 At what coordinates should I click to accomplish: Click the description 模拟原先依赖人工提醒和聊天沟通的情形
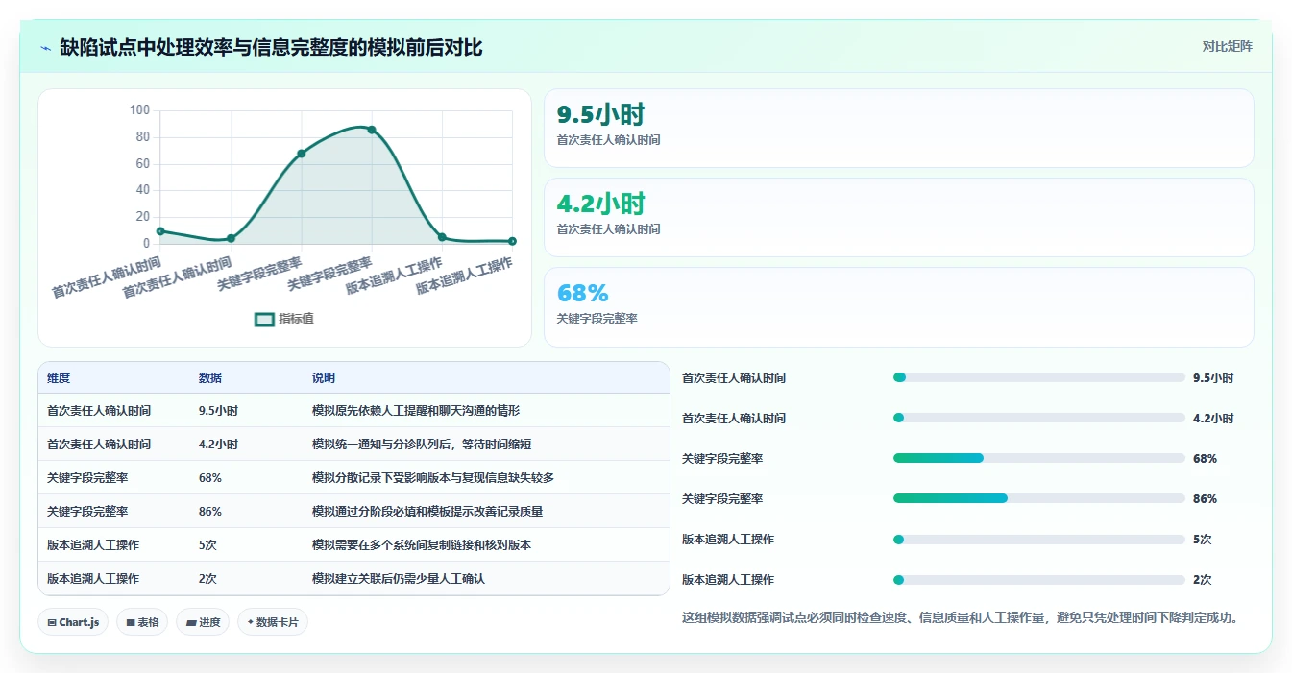click(x=416, y=411)
